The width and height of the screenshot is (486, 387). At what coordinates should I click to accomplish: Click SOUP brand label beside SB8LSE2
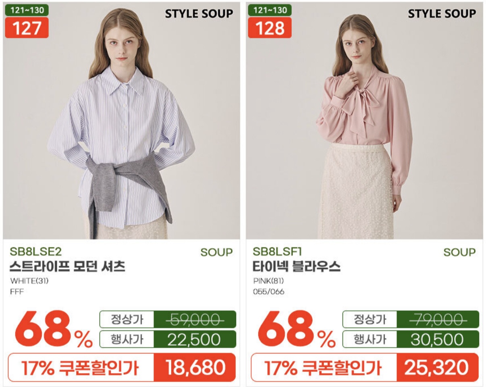[217, 252]
